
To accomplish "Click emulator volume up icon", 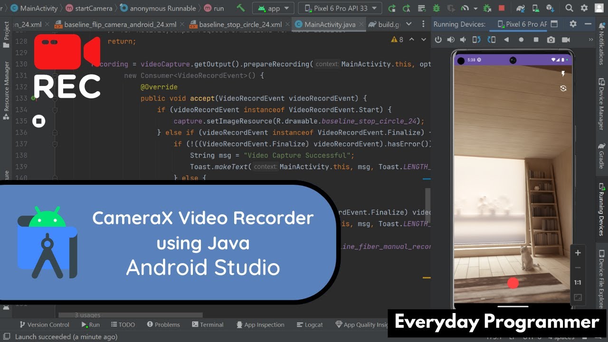I will tap(451, 40).
